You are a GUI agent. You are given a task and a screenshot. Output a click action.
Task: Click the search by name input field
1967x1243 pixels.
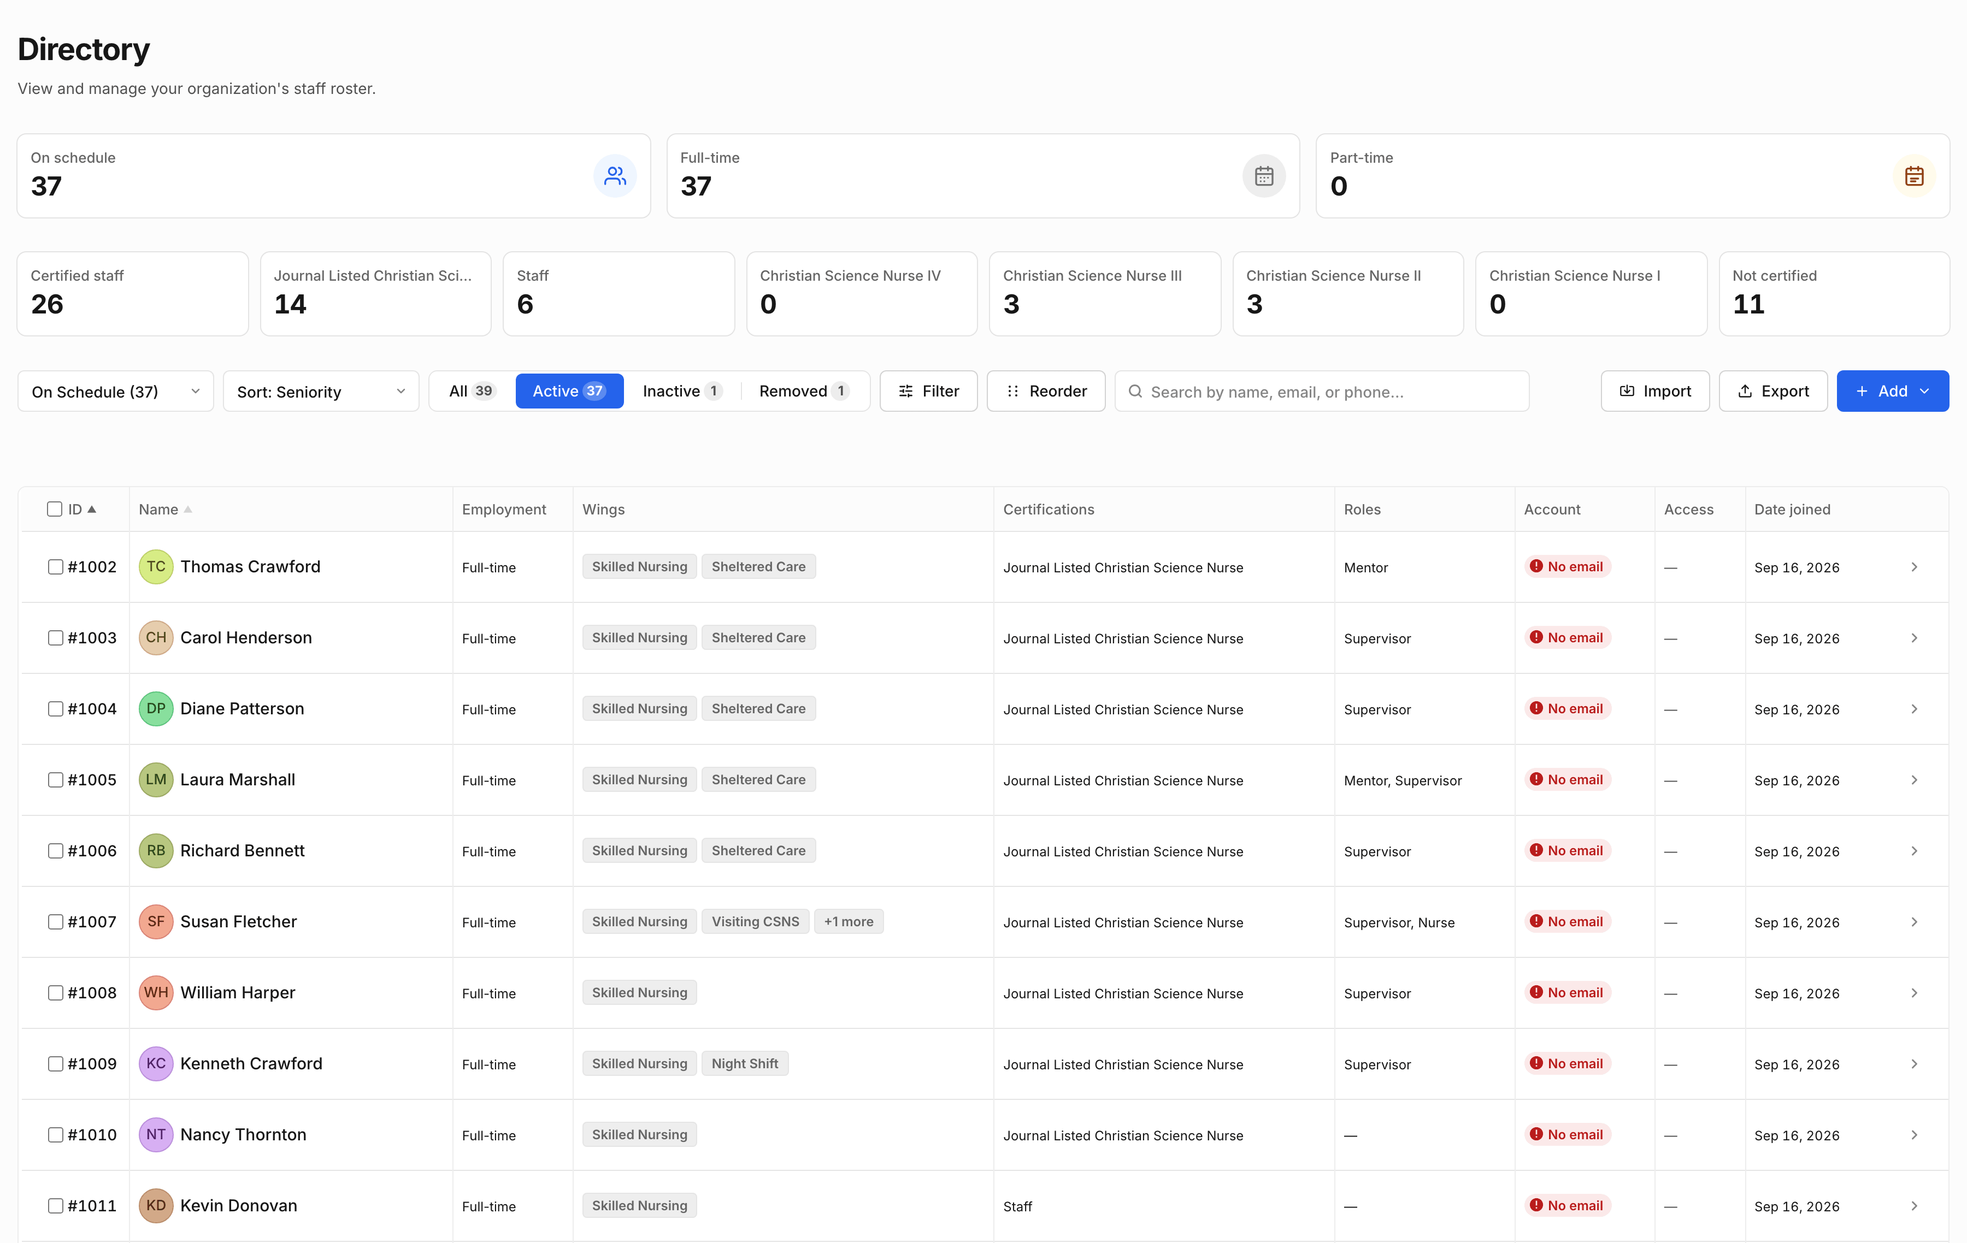pos(1322,392)
